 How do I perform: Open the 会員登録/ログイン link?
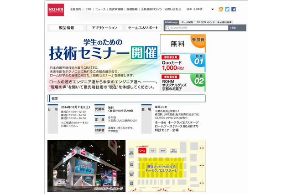151,9
